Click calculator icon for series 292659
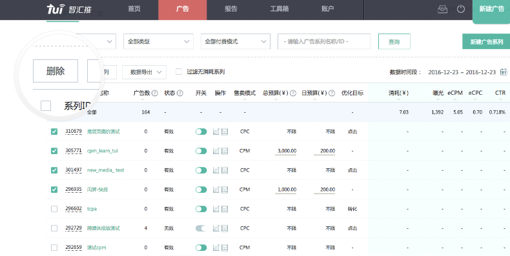The height and width of the screenshot is (256, 510). (x=225, y=248)
